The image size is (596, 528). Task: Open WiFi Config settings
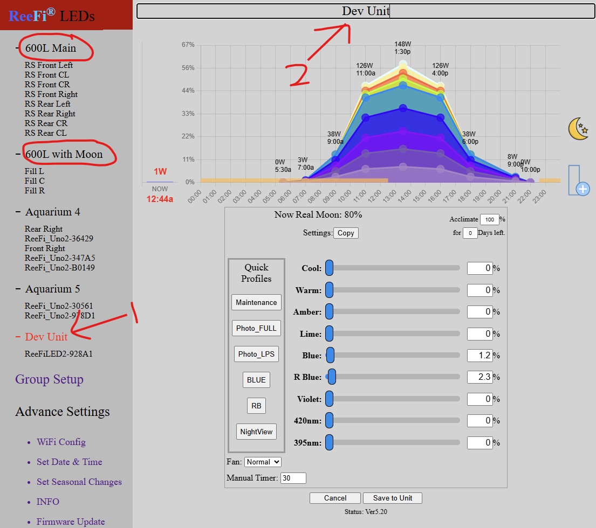coord(61,442)
